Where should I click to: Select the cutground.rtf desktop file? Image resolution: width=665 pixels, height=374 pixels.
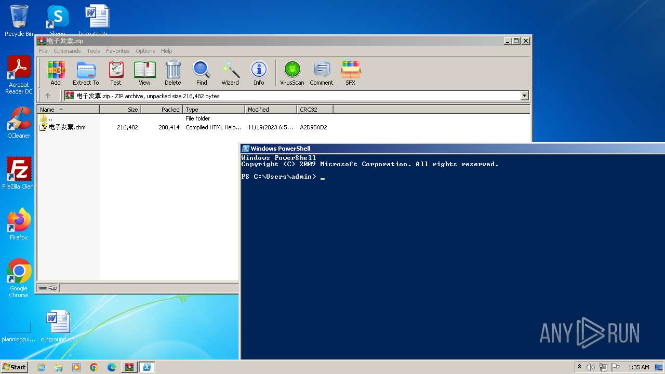pyautogui.click(x=58, y=326)
